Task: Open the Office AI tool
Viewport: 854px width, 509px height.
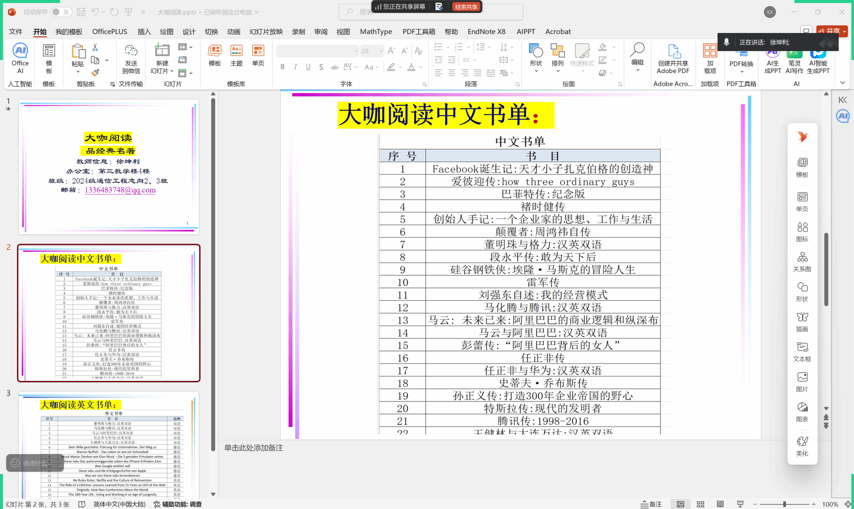Action: (20, 58)
